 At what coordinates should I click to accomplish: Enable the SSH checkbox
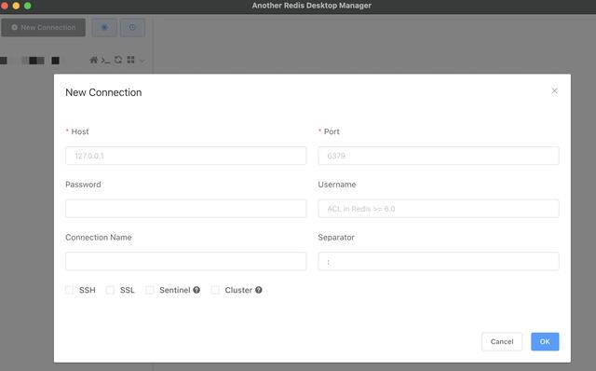click(70, 290)
